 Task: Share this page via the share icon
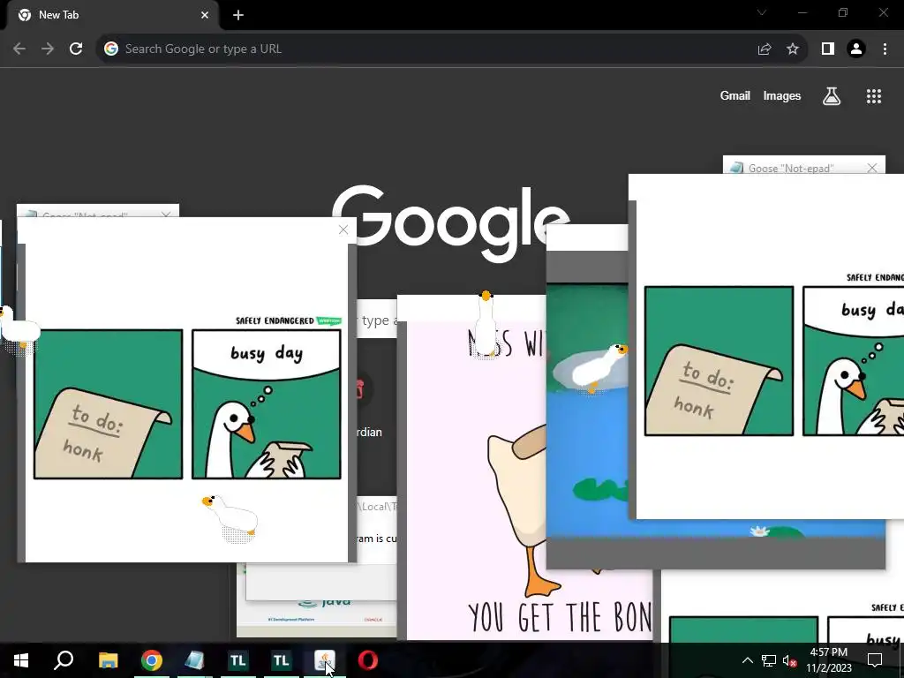point(765,49)
